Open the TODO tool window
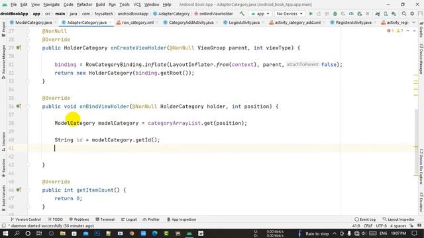 point(55,219)
